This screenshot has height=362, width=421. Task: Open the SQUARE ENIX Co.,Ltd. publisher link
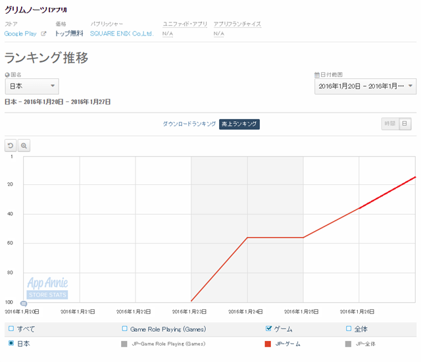click(122, 34)
